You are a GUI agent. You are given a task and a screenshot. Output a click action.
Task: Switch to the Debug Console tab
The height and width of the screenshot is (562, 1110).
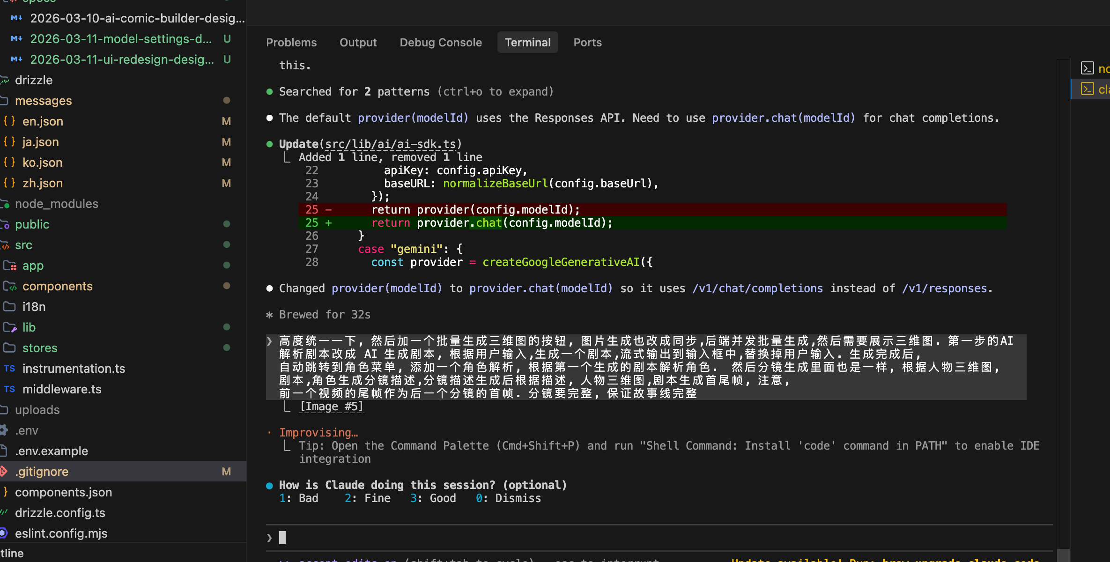tap(440, 43)
